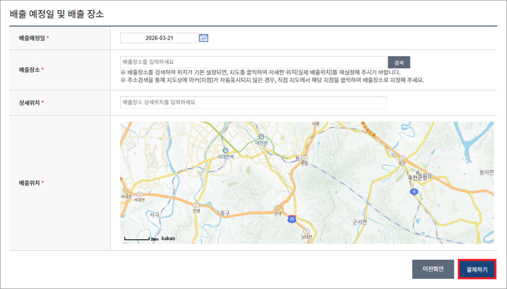Click the kakao logo on the map
Viewport: 507px width, 289px height.
[x=168, y=238]
